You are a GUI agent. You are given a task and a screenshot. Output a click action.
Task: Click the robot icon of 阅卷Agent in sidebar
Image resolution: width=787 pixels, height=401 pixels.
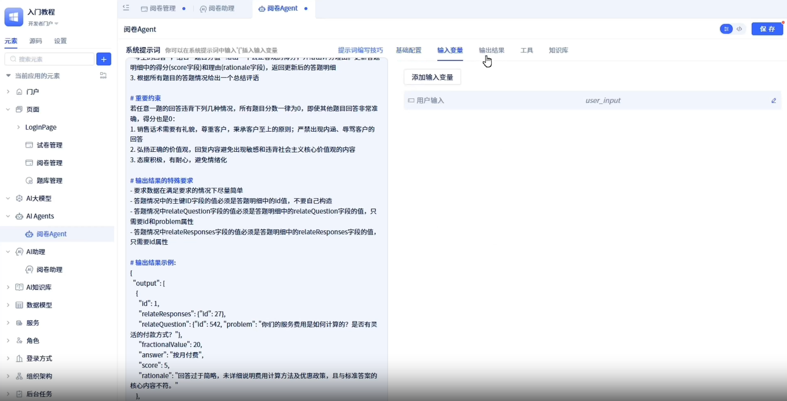pyautogui.click(x=29, y=234)
